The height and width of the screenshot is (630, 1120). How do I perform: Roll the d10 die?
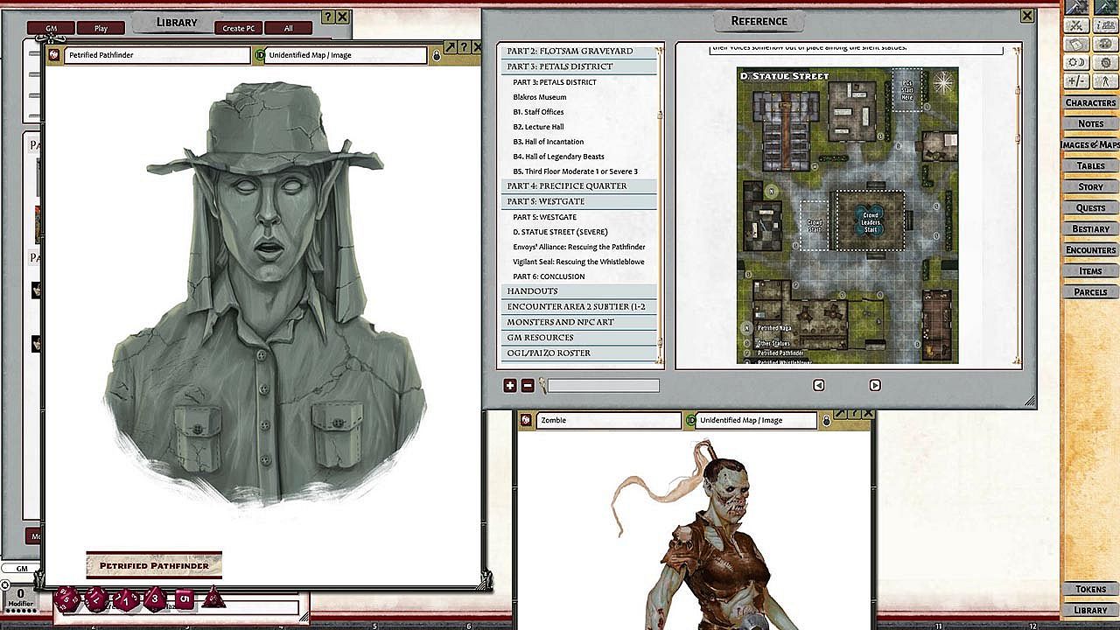[x=125, y=600]
